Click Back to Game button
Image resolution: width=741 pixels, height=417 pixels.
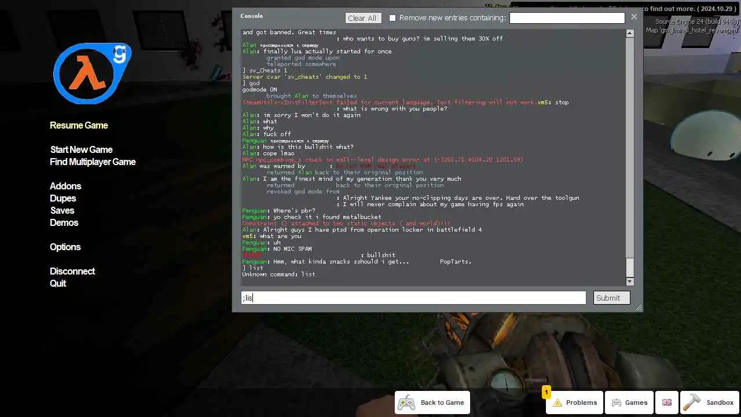pyautogui.click(x=432, y=403)
